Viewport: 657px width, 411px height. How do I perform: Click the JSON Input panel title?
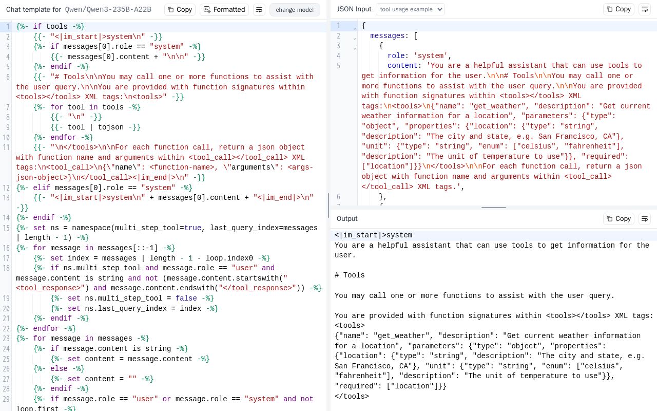coord(354,9)
